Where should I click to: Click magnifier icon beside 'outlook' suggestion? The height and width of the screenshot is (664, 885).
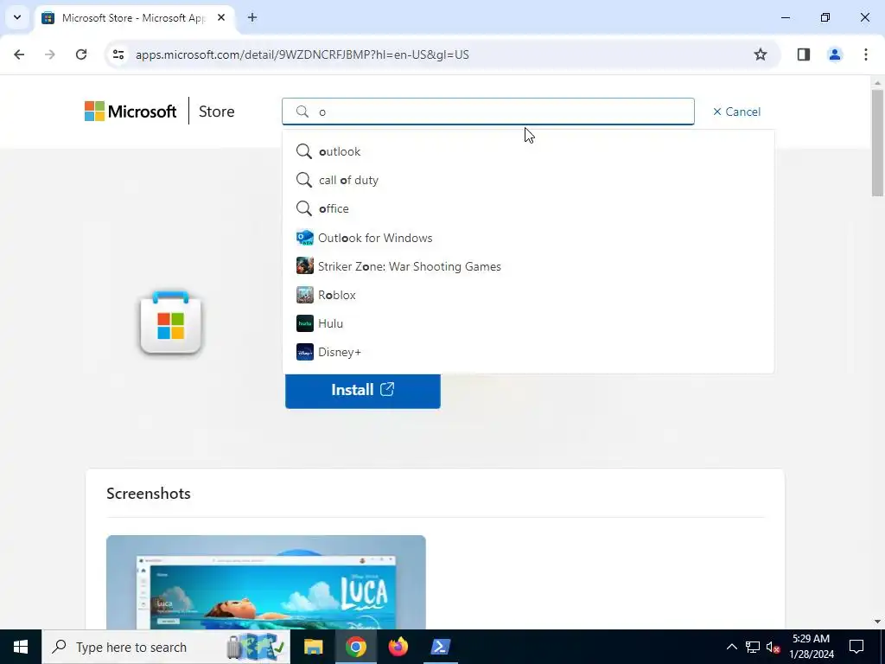pyautogui.click(x=303, y=151)
